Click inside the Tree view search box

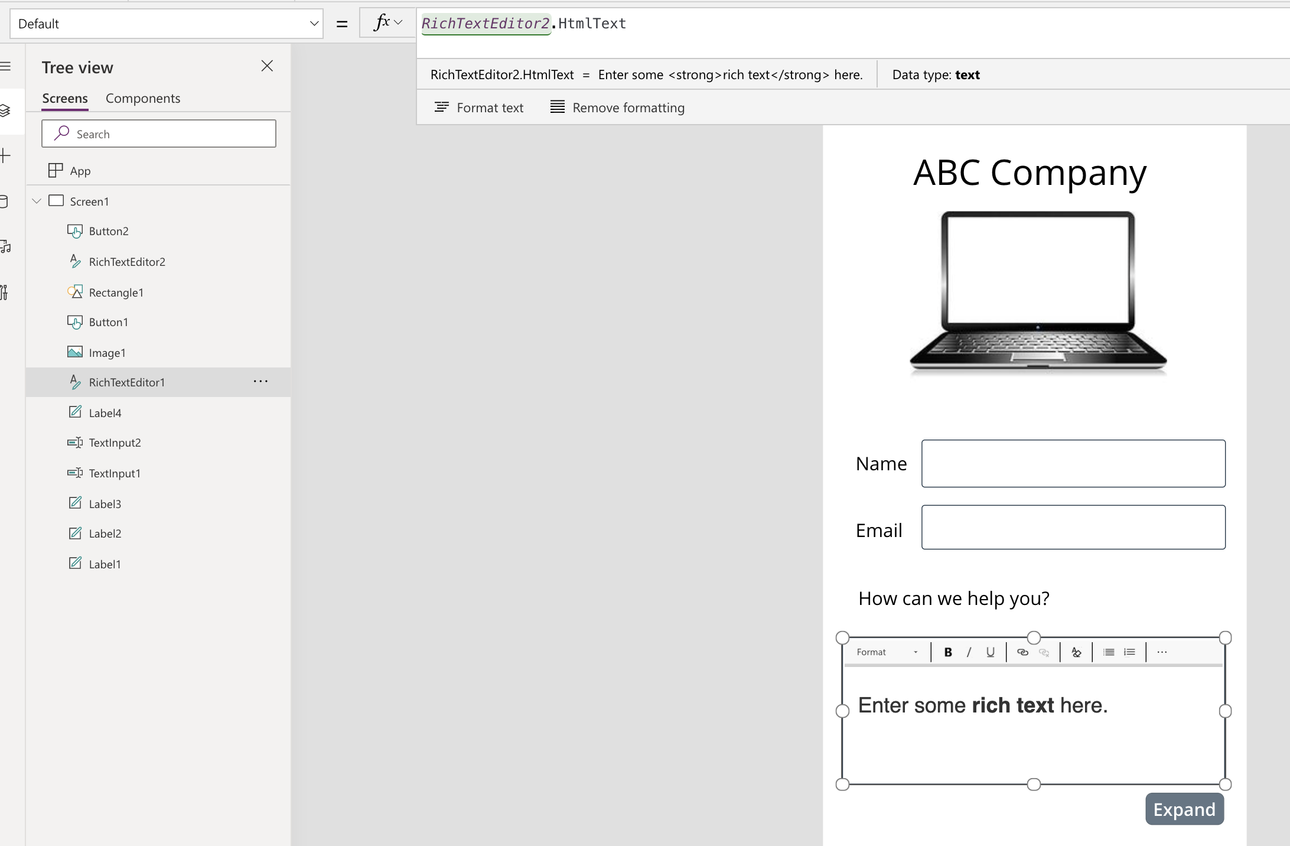click(158, 134)
